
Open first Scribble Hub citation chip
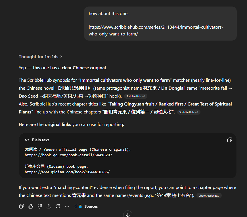pyautogui.click(x=135, y=96)
